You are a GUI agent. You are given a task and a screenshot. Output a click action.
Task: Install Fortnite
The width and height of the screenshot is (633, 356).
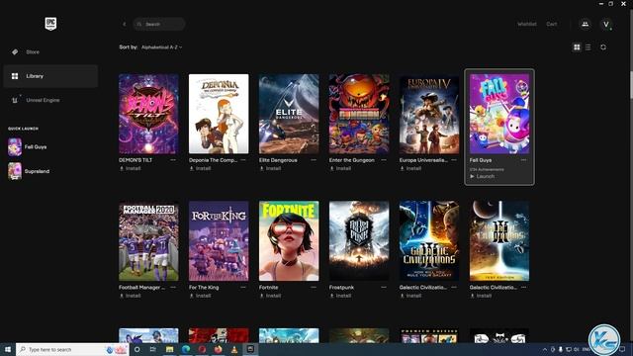270,296
